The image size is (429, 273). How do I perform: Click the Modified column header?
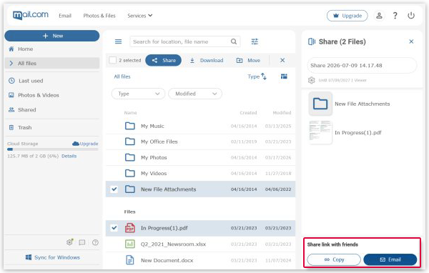click(x=282, y=113)
